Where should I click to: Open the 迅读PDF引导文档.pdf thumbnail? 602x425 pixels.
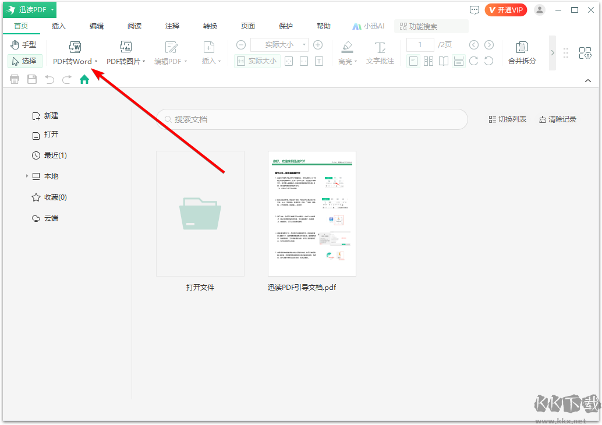[x=311, y=214]
